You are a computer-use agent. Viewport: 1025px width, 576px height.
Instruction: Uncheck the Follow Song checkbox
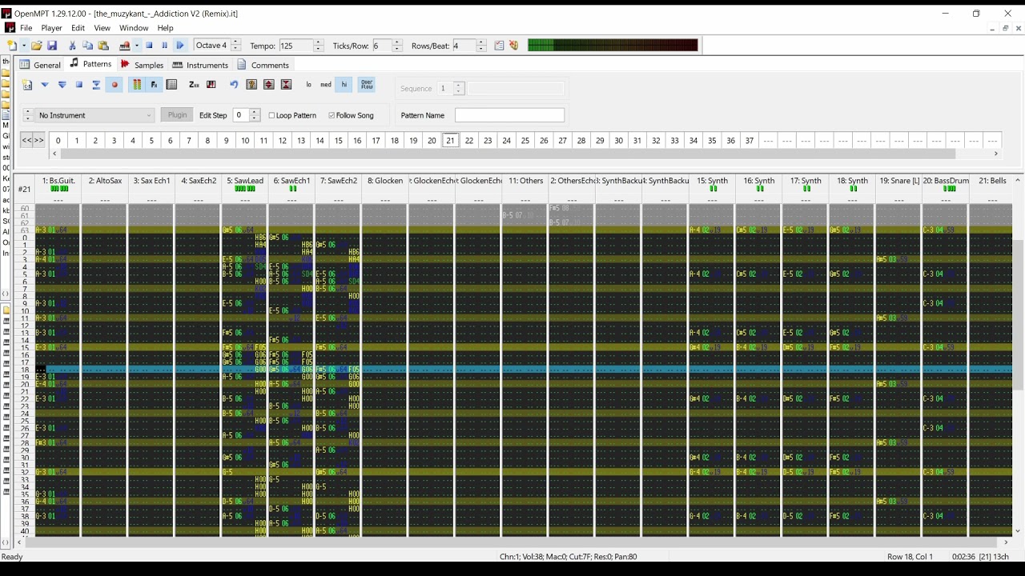click(332, 115)
